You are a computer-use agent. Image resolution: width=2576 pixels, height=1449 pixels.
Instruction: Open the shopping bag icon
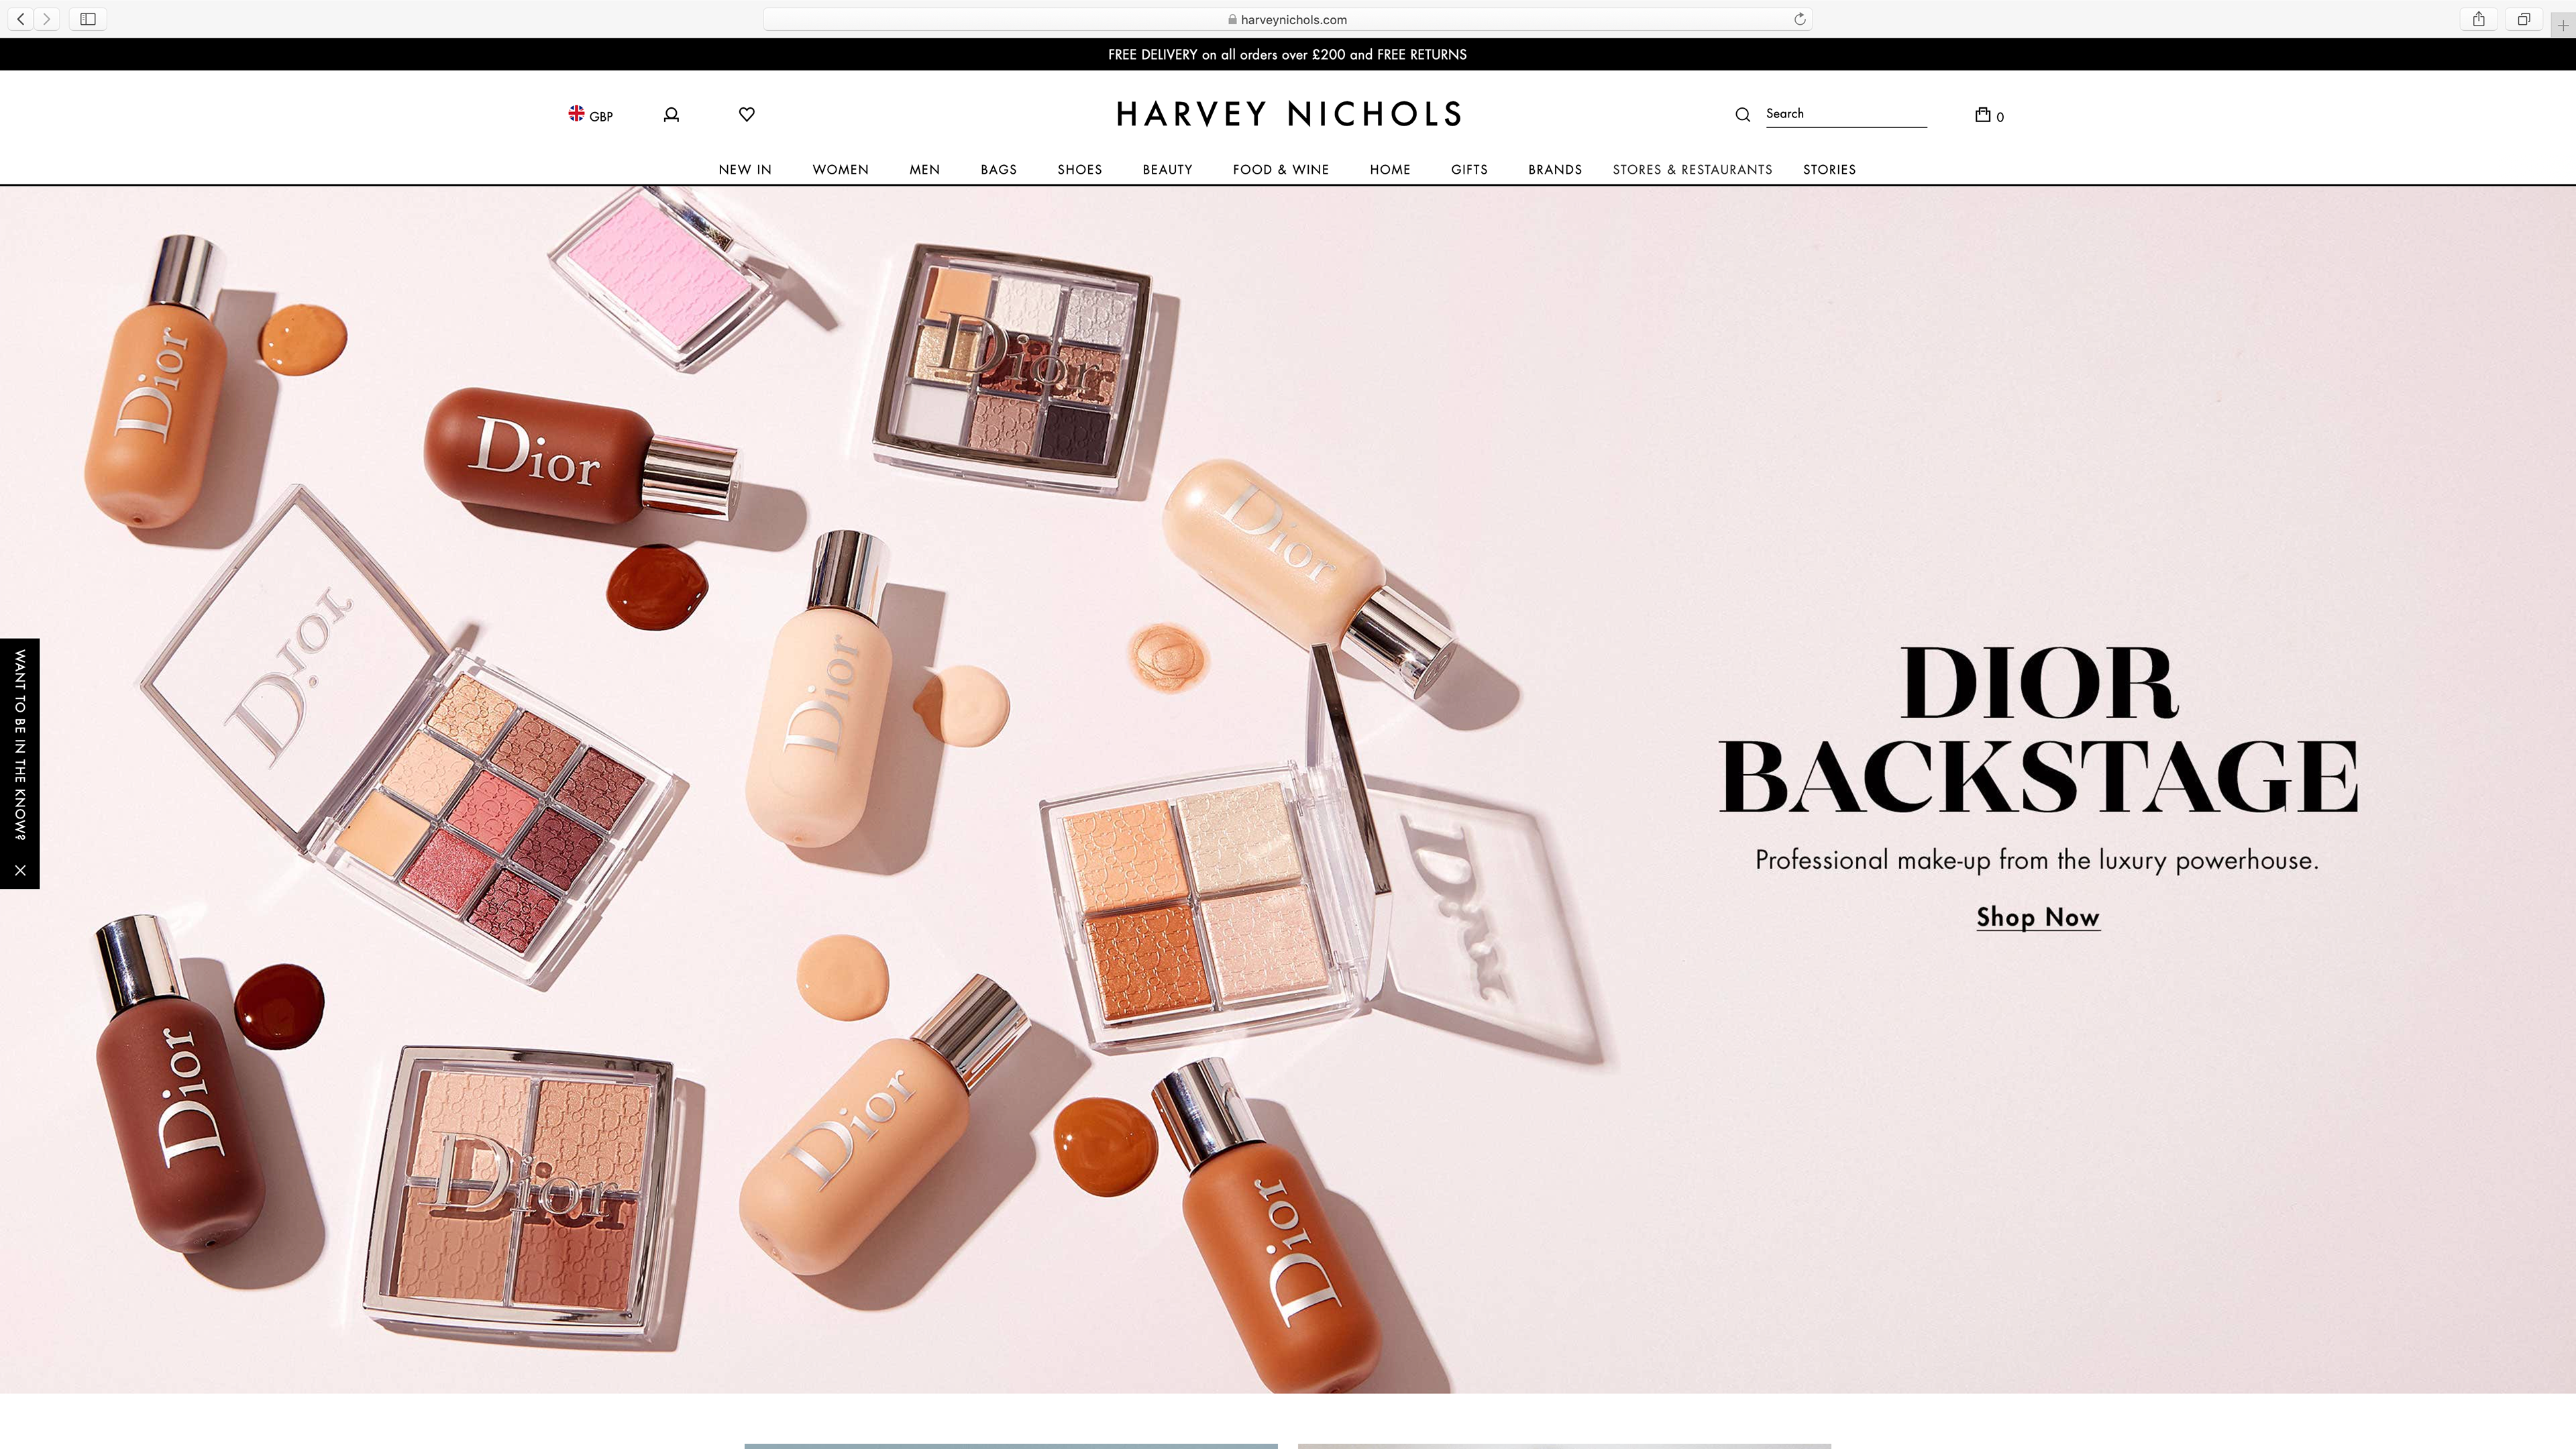tap(1984, 115)
